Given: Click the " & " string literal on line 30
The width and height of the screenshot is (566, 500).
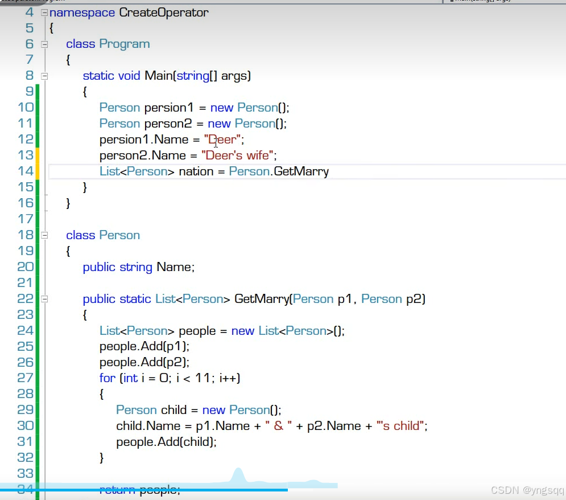Looking at the screenshot, I should point(278,426).
